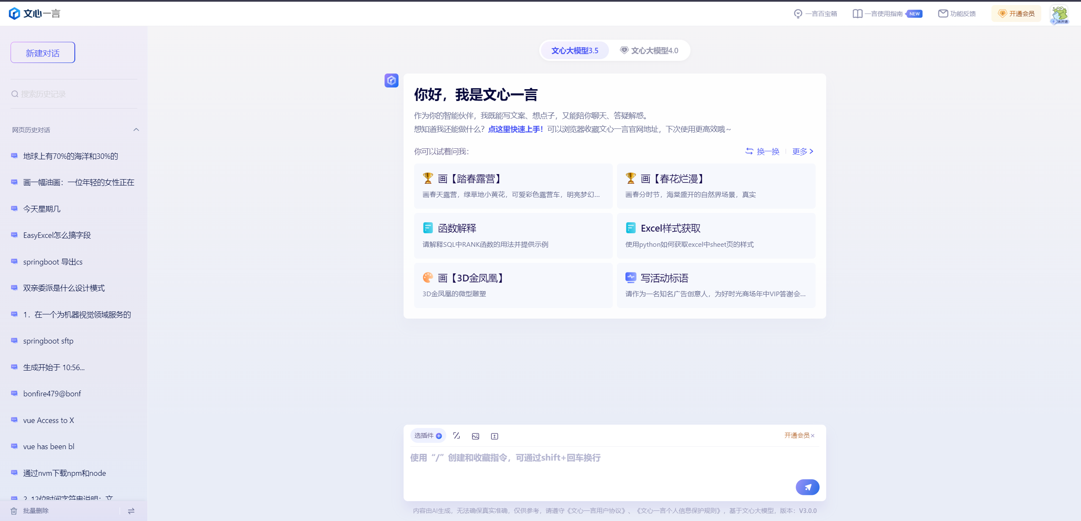Click the slash command icon in input toolbar
1081x521 pixels.
(456, 436)
